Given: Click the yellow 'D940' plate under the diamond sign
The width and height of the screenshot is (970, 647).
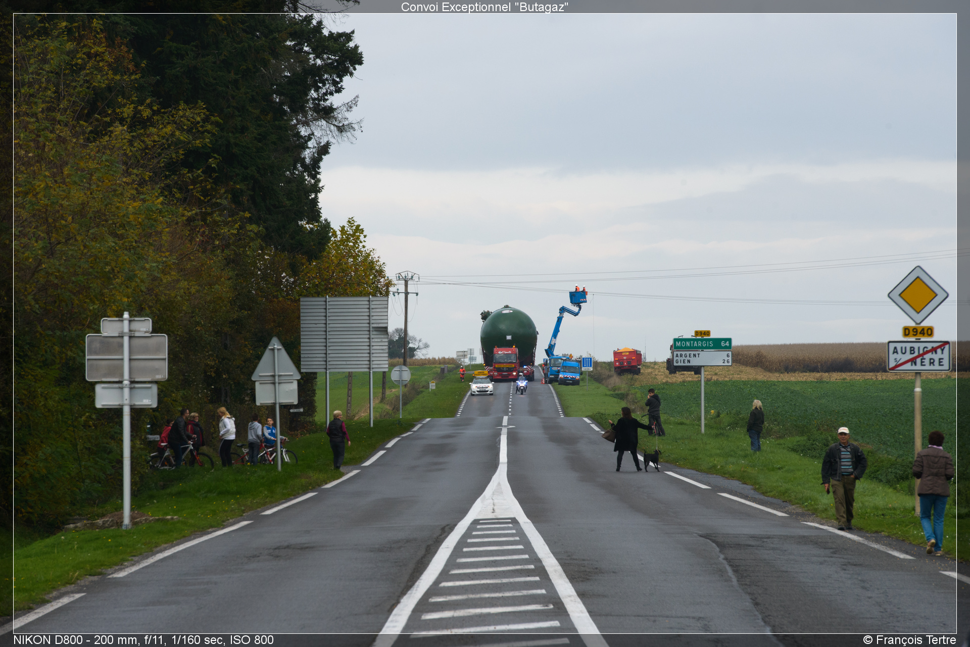Looking at the screenshot, I should 918,332.
